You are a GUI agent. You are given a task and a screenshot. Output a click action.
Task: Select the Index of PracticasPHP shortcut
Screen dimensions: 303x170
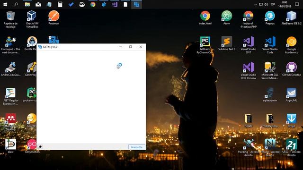tap(248, 19)
